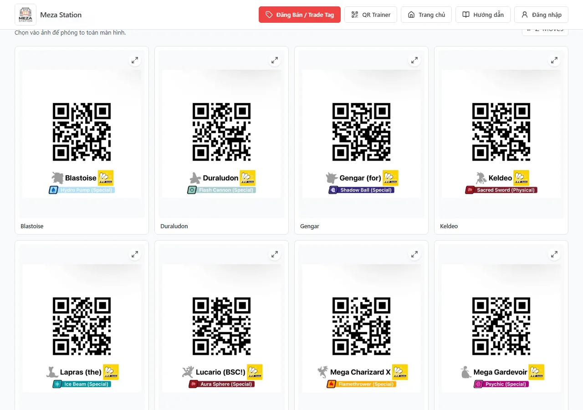Click the Shadow Ball (Special) move tag
583x410 pixels.
[362, 190]
